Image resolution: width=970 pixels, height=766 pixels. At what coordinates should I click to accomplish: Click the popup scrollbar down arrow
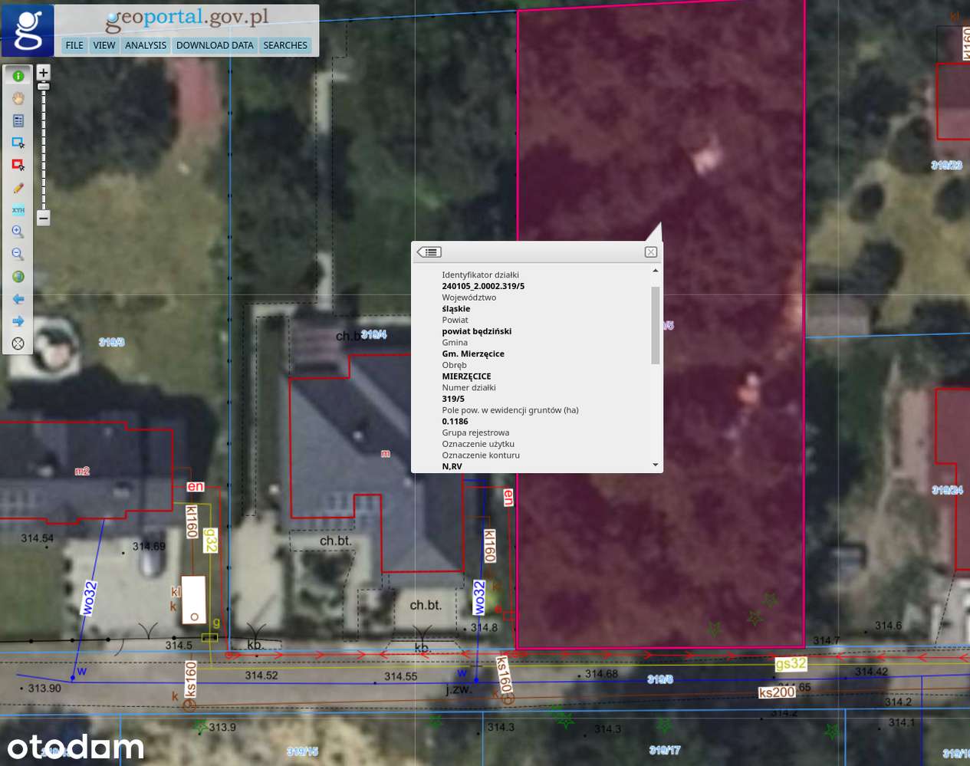click(655, 465)
